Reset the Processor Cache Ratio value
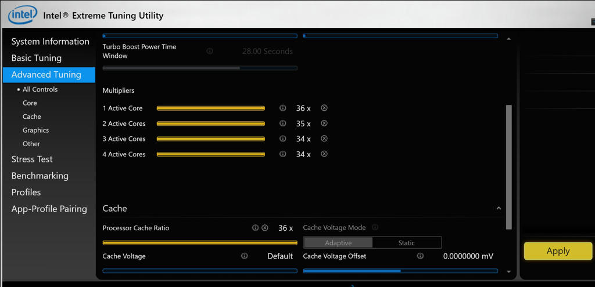 point(265,227)
